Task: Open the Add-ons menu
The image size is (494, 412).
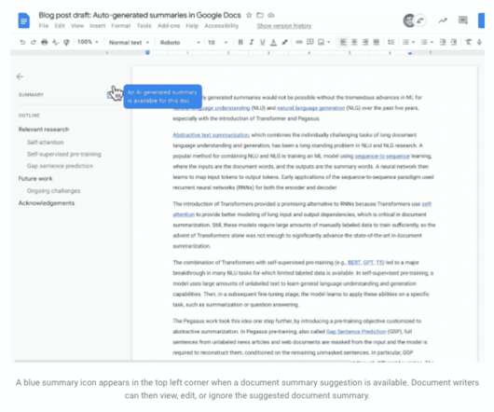Action: 169,26
